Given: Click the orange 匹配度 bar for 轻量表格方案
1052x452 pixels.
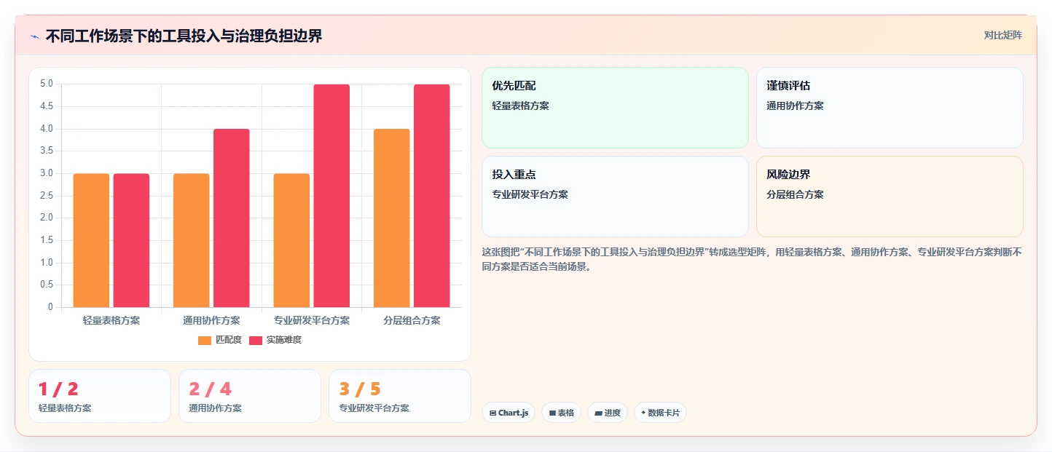Looking at the screenshot, I should click(91, 240).
